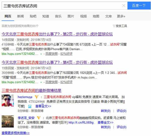Click the V verified badge next to heziomuse
Screen dimensions: 151x136
36,97
